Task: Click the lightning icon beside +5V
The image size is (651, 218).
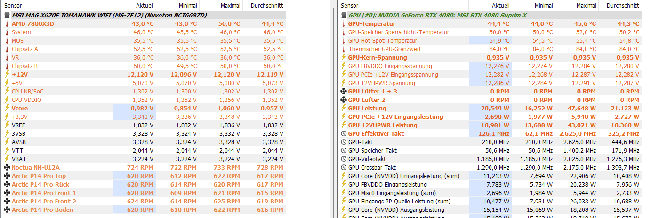Action: point(7,83)
